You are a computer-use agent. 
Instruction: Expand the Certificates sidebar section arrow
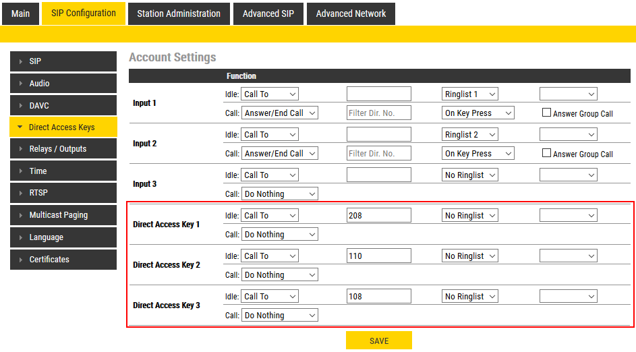pyautogui.click(x=20, y=260)
